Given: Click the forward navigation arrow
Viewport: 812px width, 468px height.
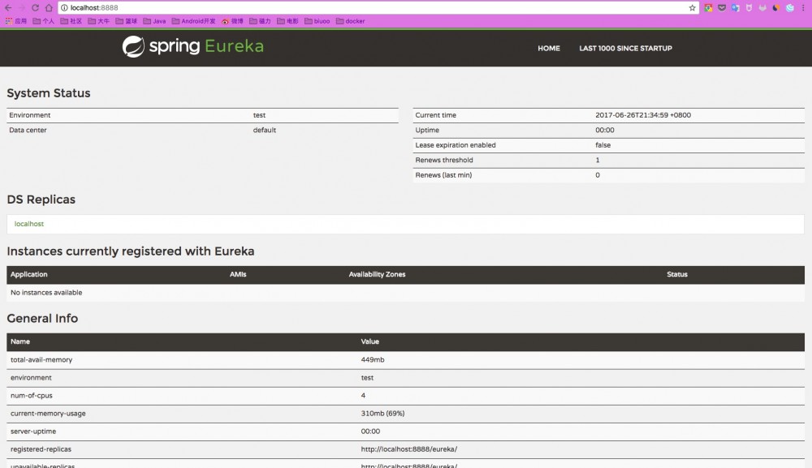Looking at the screenshot, I should [22, 6].
